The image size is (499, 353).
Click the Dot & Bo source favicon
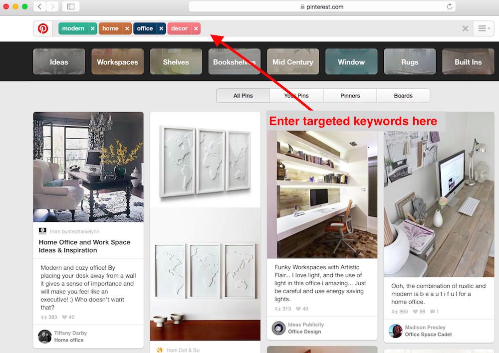pyautogui.click(x=160, y=350)
